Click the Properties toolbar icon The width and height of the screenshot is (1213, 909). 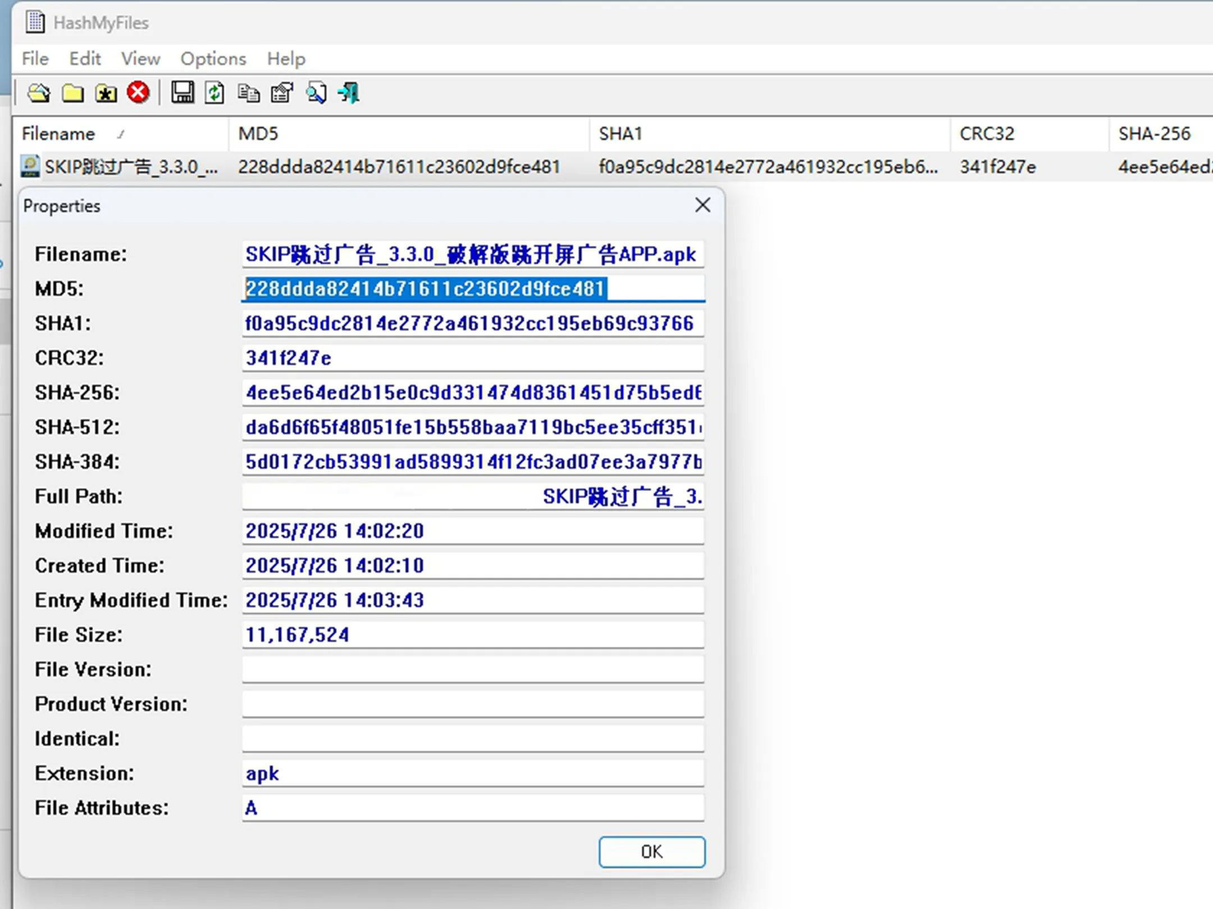pyautogui.click(x=282, y=93)
